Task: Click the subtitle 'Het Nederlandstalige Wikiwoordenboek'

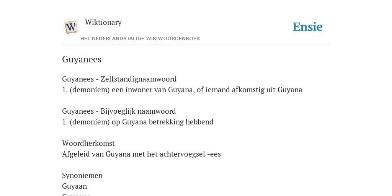Action: click(x=140, y=39)
